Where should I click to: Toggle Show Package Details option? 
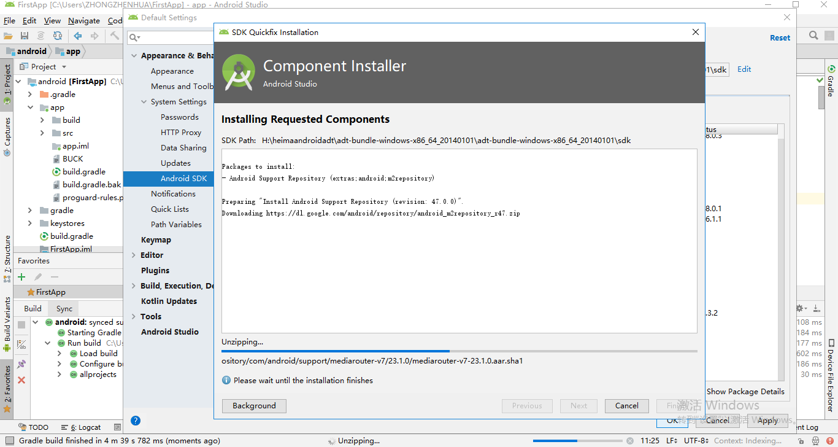[745, 391]
